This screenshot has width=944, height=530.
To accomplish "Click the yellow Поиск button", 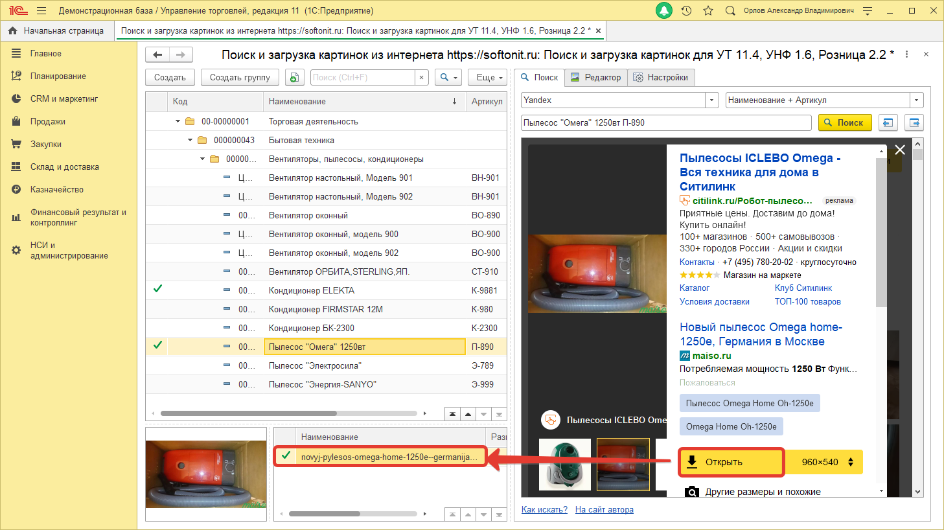I will pyautogui.click(x=845, y=122).
